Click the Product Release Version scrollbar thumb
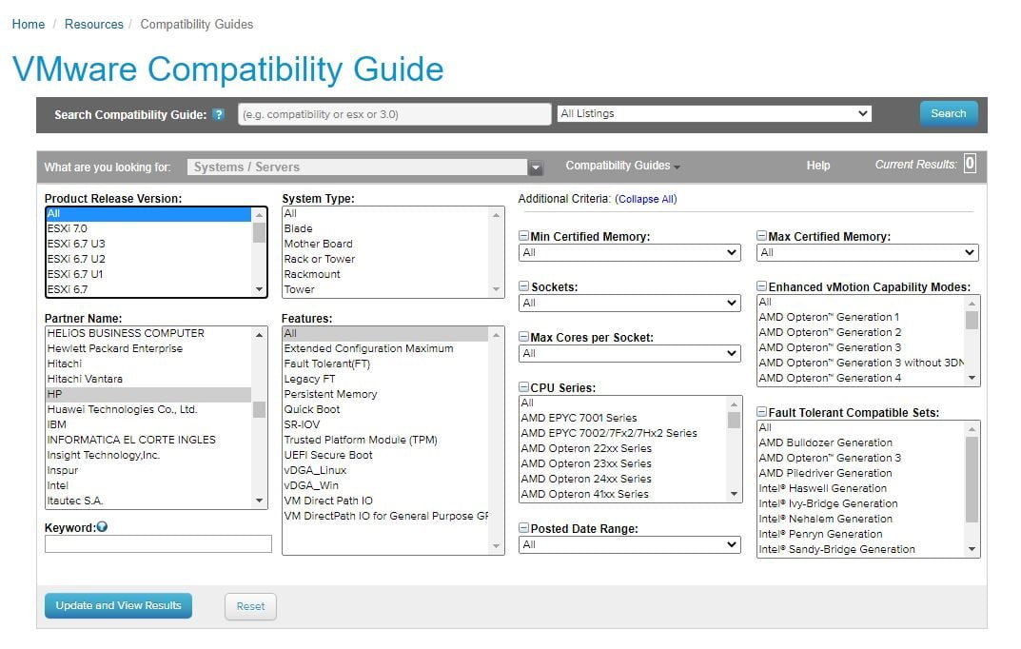This screenshot has height=649, width=1021. [x=259, y=232]
